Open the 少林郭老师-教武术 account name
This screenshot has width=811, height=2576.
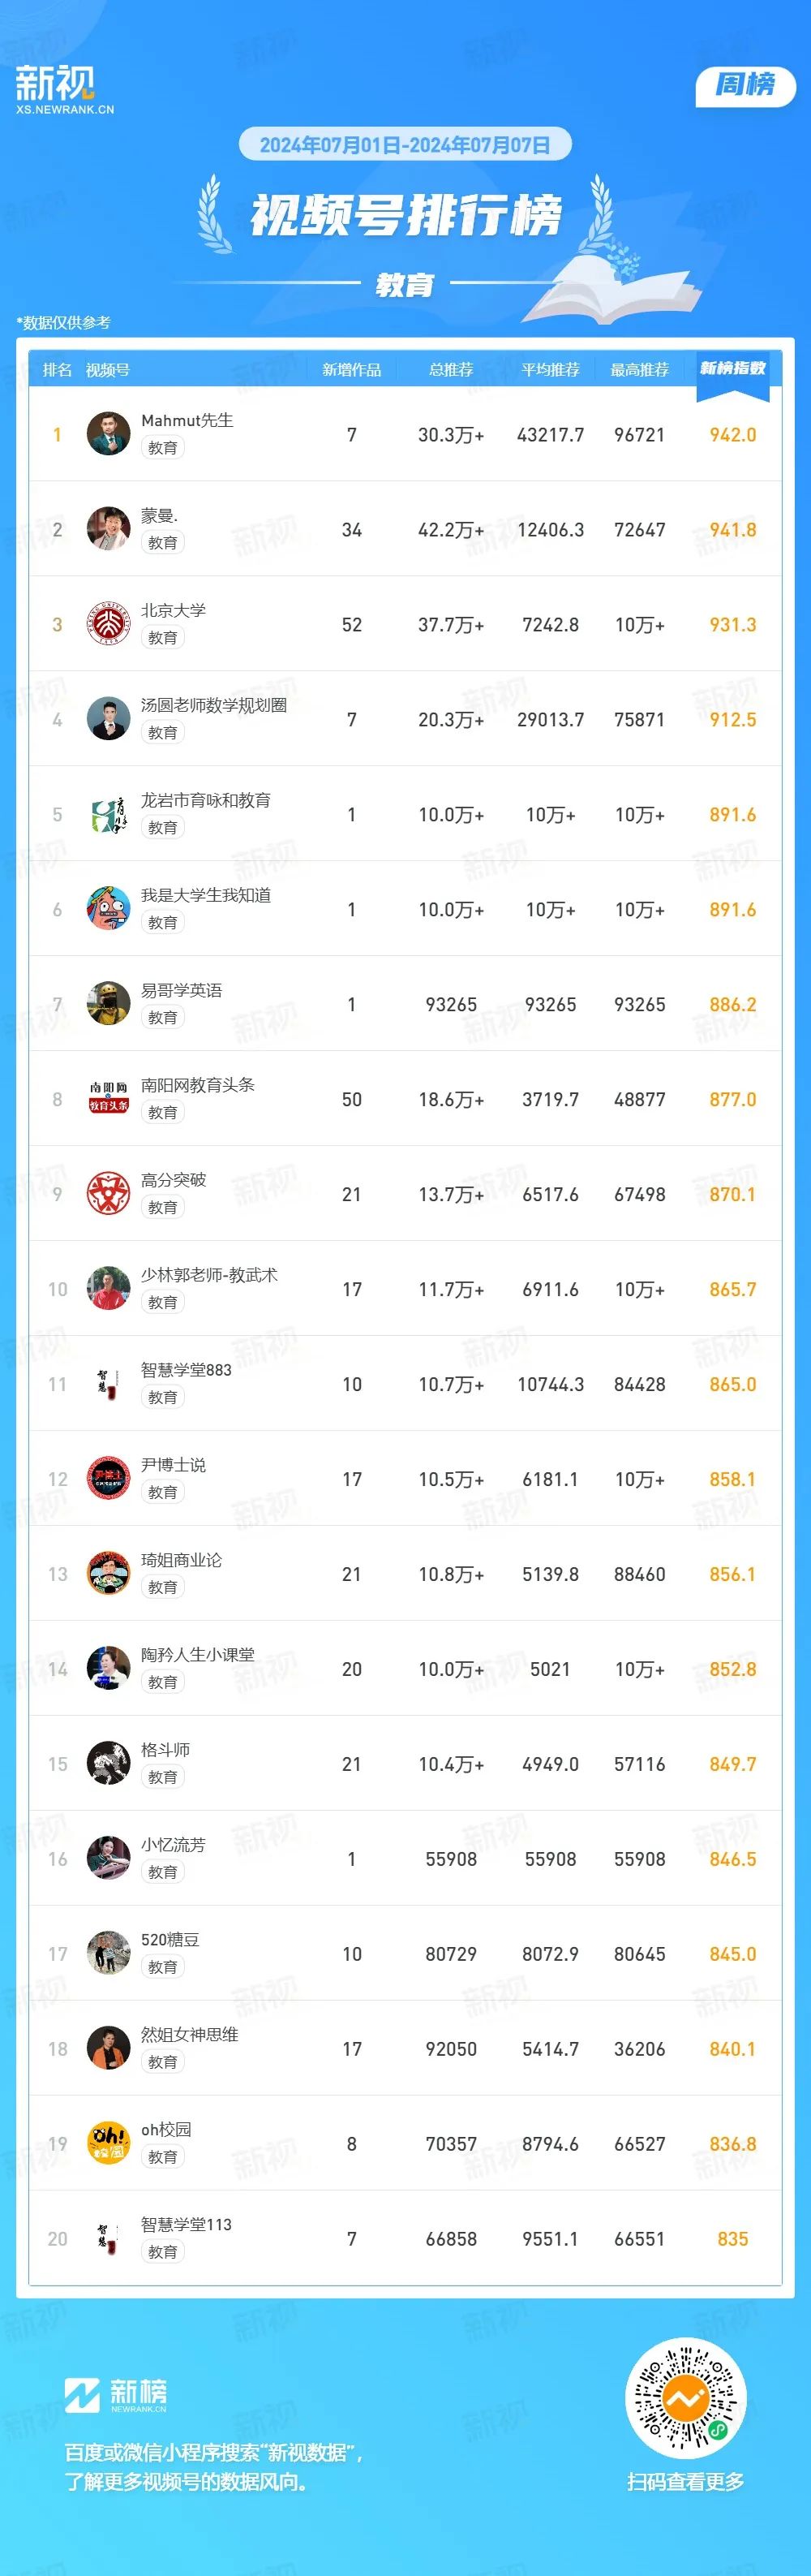pos(208,1275)
